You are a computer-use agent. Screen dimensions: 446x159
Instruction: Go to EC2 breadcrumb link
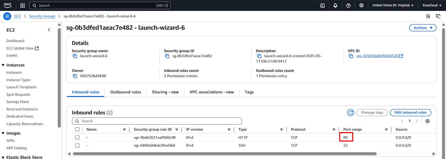point(18,16)
